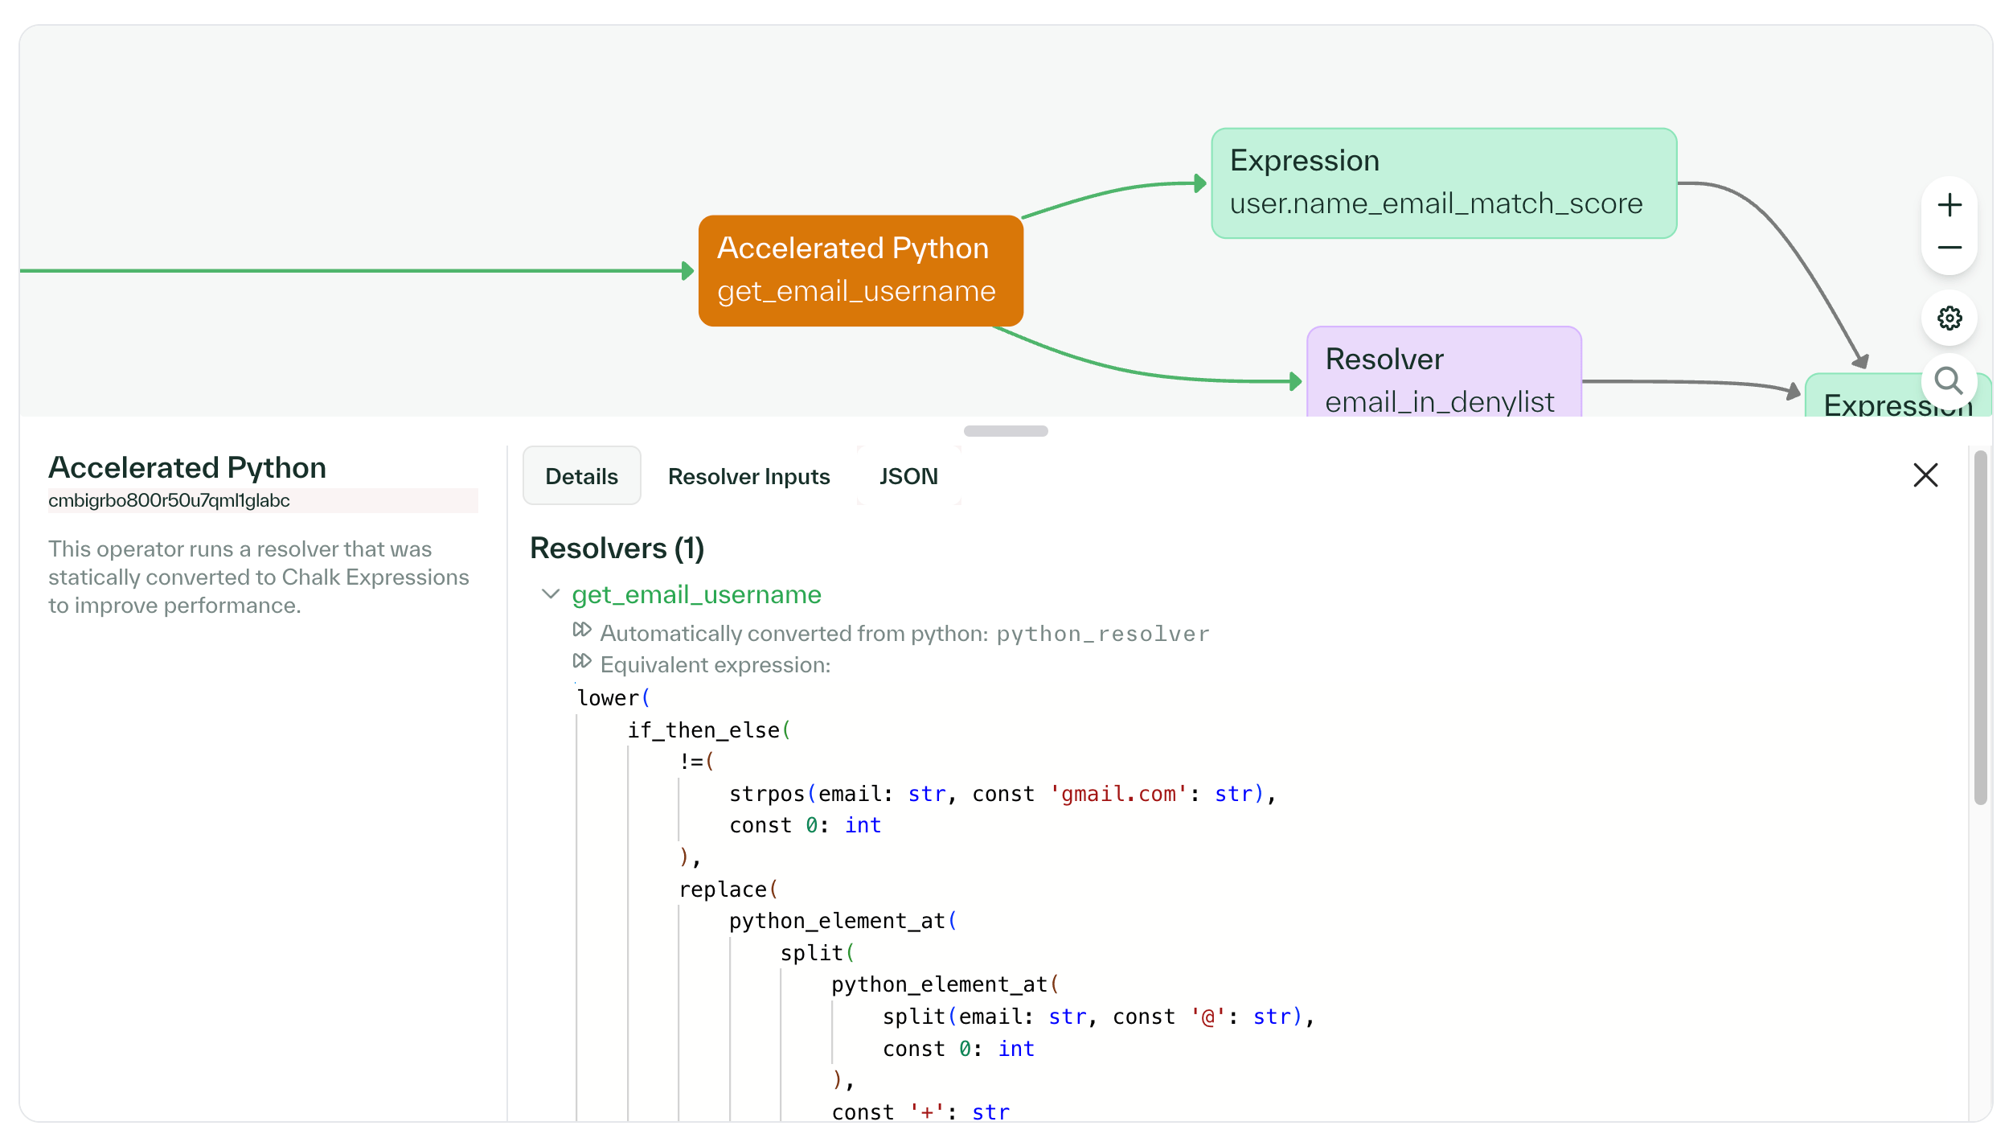Open the graph search magnifier

1949,381
